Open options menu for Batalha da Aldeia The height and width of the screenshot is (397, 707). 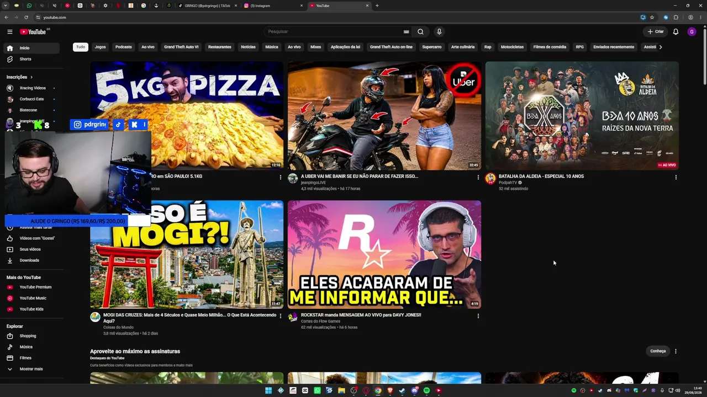click(x=676, y=178)
